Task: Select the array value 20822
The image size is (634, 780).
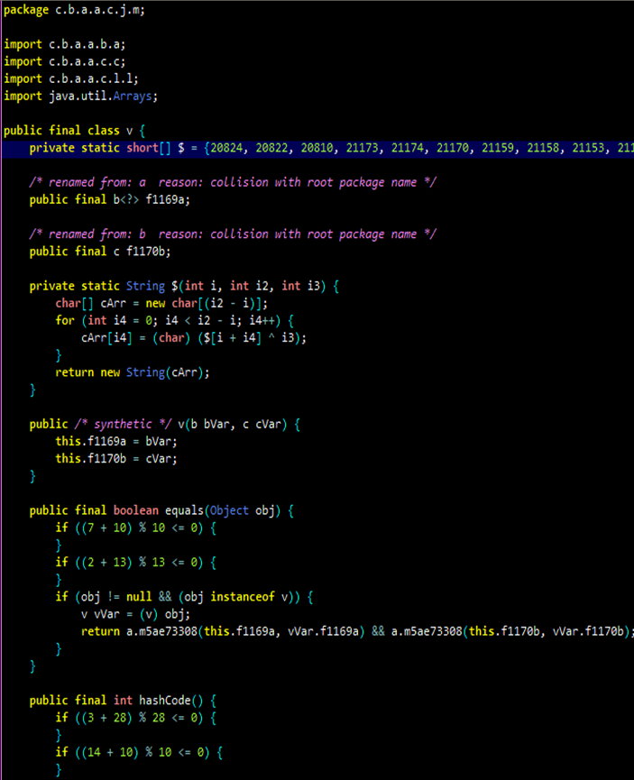Action: 271,148
